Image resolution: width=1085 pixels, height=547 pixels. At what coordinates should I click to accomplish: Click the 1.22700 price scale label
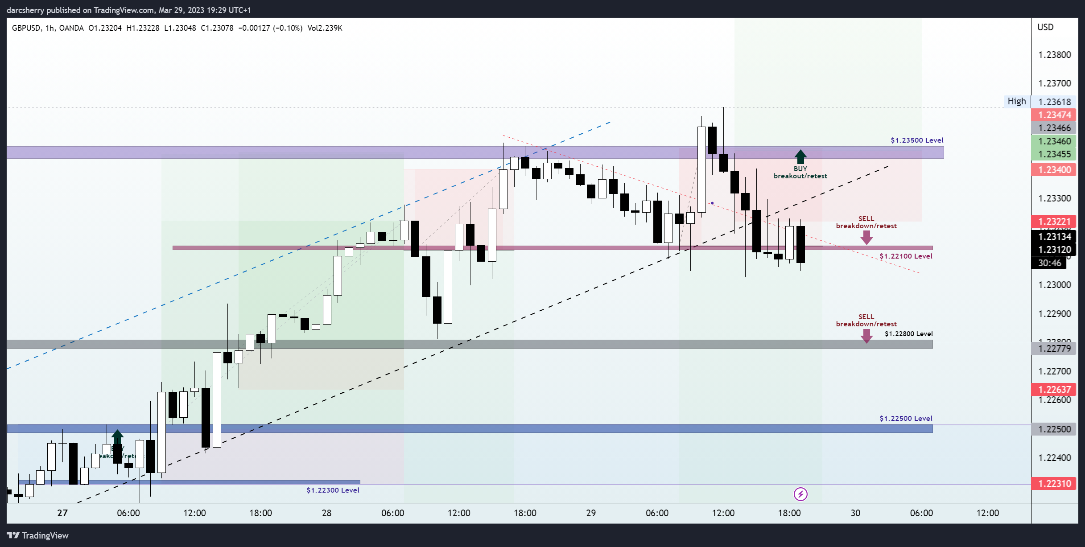point(1054,371)
